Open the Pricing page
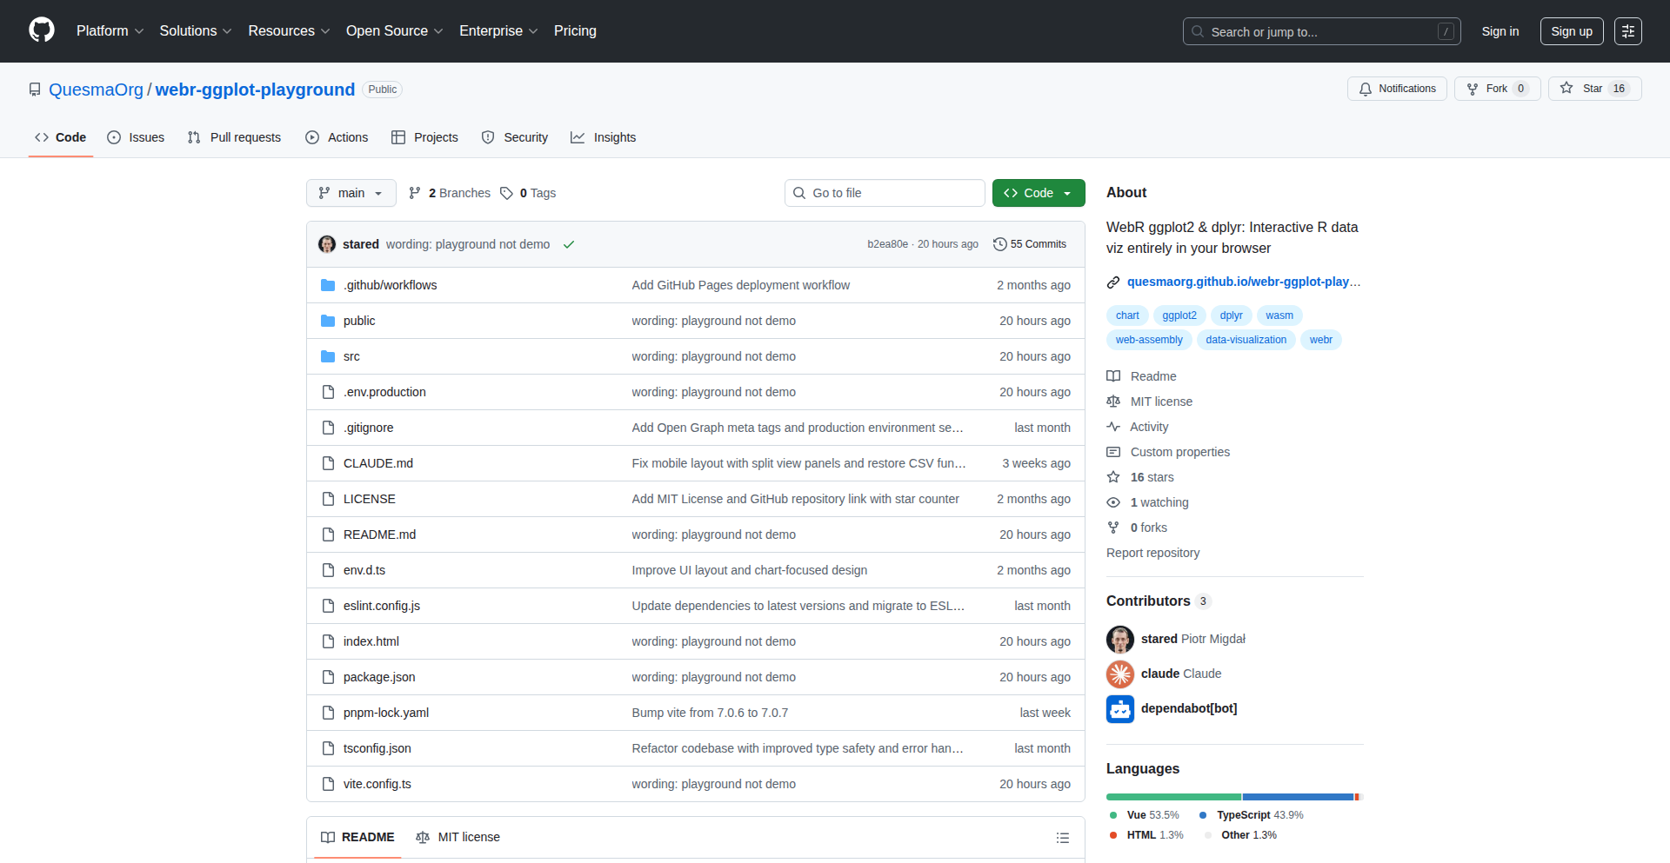The height and width of the screenshot is (863, 1670). 575,31
